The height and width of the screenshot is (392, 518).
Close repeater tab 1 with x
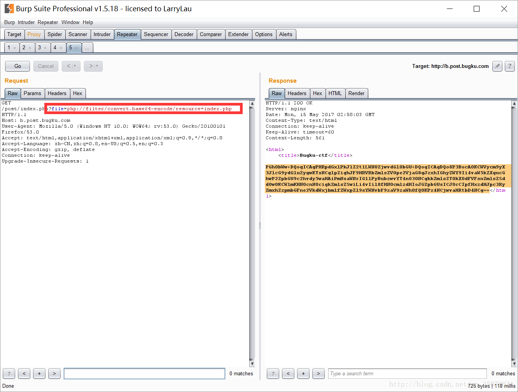click(x=14, y=48)
